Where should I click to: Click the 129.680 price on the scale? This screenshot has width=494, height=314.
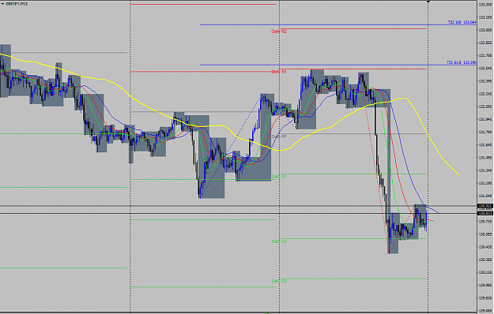point(485,311)
